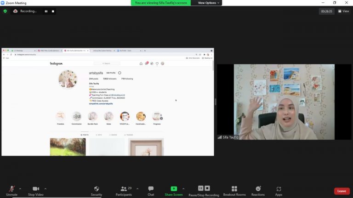Switch to the My Profile - Zoom browser tab
Screen dimensions: 353x198
(x=129, y=51)
